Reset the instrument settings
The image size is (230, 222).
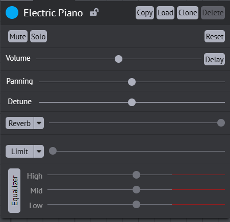pos(215,36)
